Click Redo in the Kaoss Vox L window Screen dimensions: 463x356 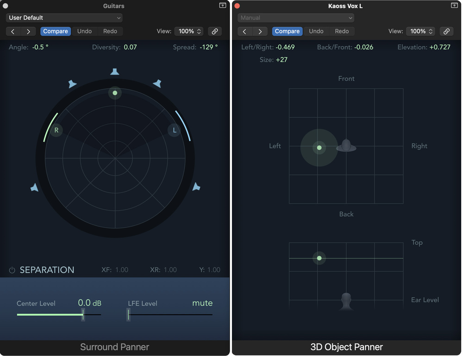[342, 31]
